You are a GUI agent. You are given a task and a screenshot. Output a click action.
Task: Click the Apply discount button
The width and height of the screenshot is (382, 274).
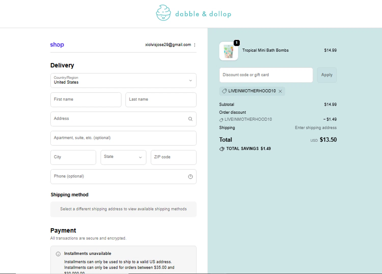click(327, 75)
